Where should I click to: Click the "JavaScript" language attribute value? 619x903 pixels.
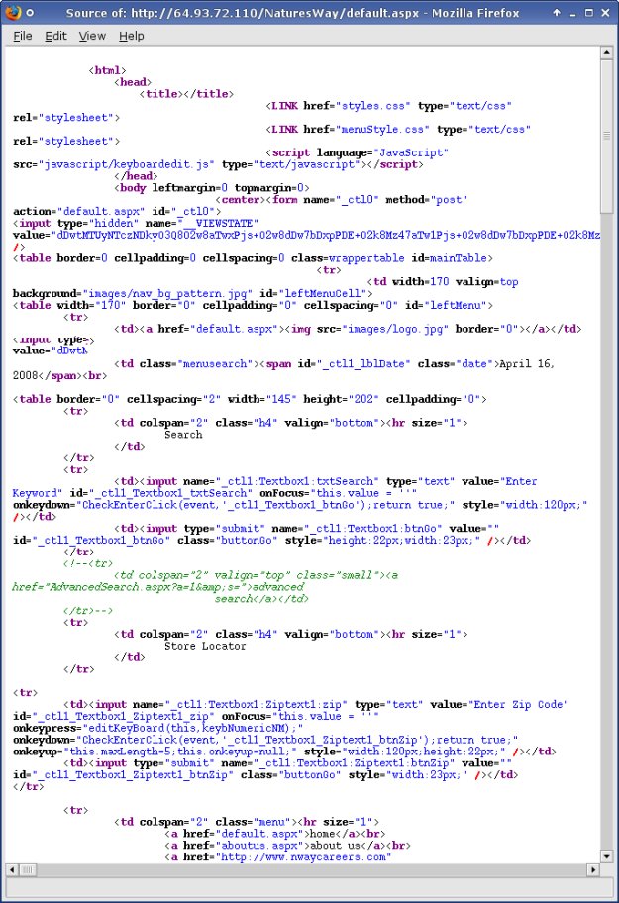point(411,153)
